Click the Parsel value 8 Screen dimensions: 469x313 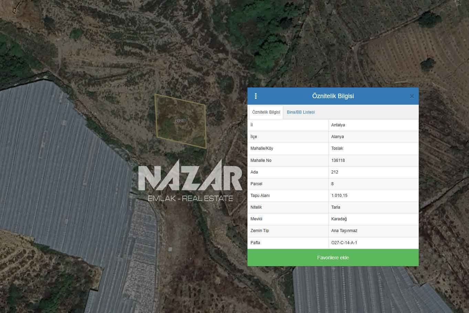(332, 184)
